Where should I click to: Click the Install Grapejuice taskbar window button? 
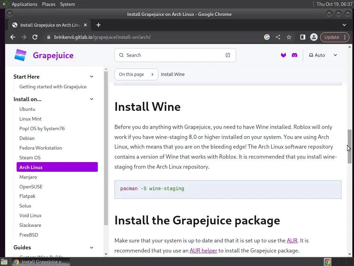pos(41,262)
